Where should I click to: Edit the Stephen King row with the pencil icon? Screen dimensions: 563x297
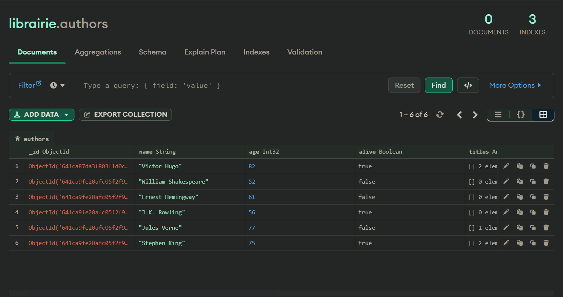coord(506,243)
